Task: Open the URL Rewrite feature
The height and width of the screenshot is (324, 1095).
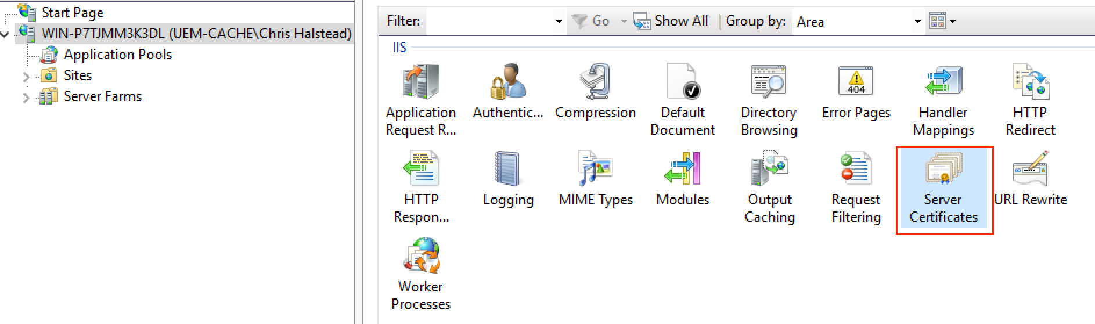Action: (x=1031, y=179)
